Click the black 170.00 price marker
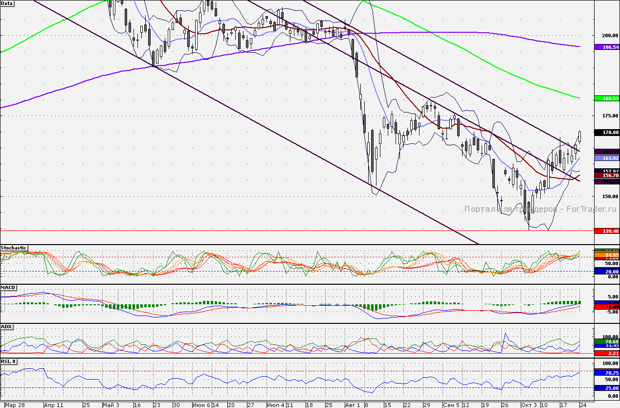The image size is (620, 408). tap(604, 132)
